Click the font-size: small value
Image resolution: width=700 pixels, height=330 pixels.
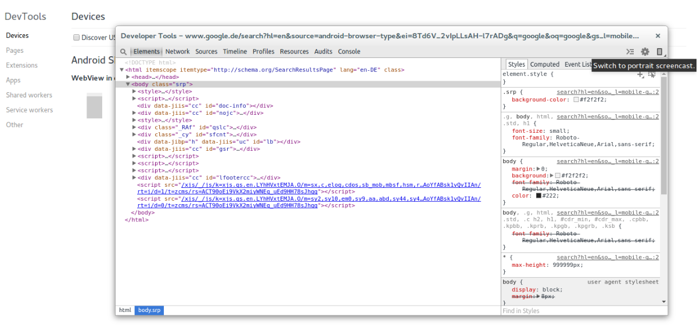coord(557,130)
